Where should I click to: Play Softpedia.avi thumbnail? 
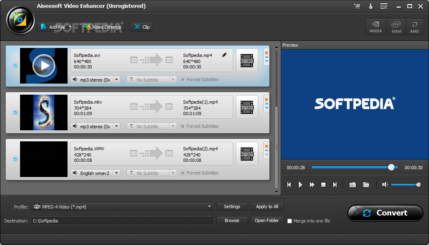[44, 66]
